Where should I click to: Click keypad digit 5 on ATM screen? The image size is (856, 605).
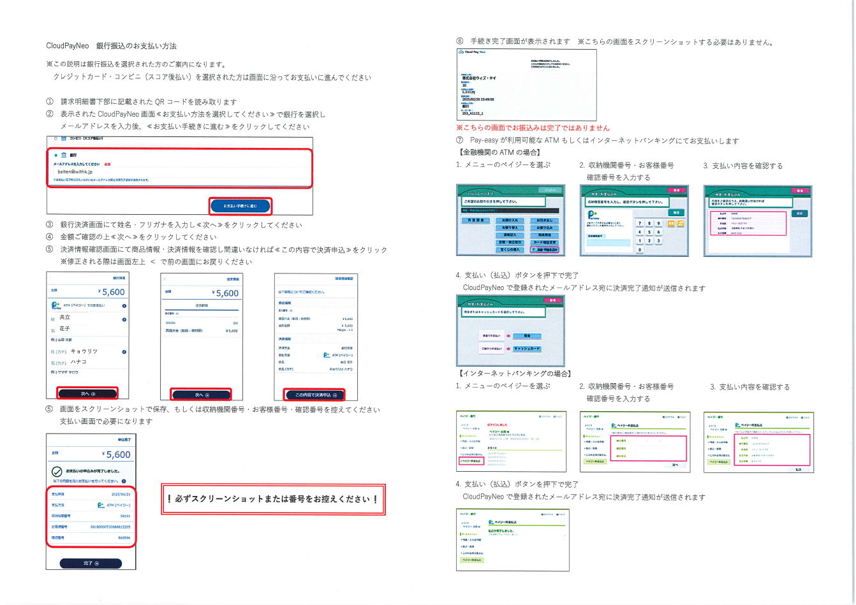pos(649,232)
